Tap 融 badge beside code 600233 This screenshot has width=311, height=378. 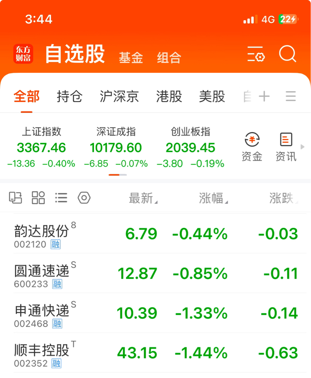pyautogui.click(x=57, y=284)
